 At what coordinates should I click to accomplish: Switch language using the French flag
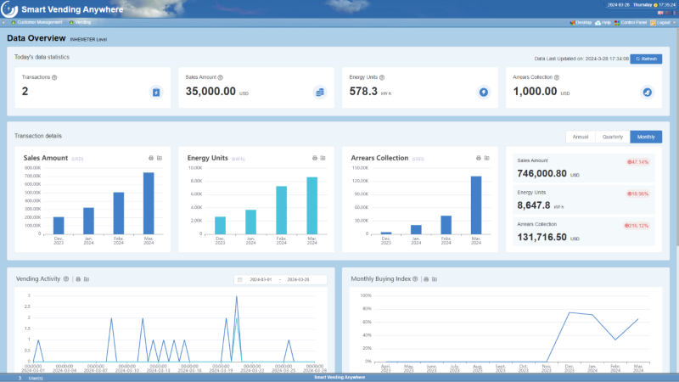coord(674,13)
